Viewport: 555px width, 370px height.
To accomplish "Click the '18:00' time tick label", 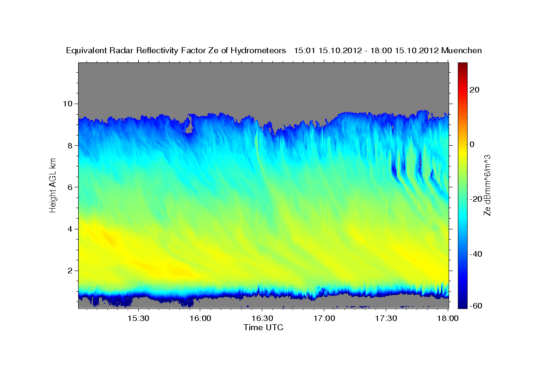I will [448, 319].
